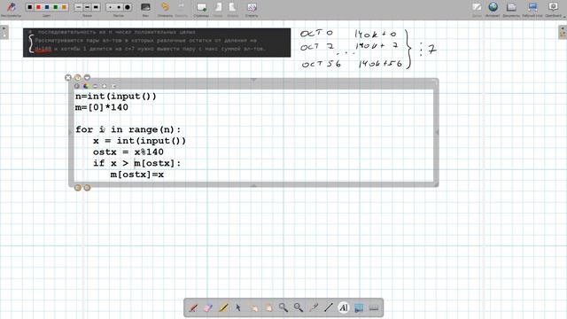The image size is (567, 319).
Task: Select the black pen color
Action: coord(30,7)
